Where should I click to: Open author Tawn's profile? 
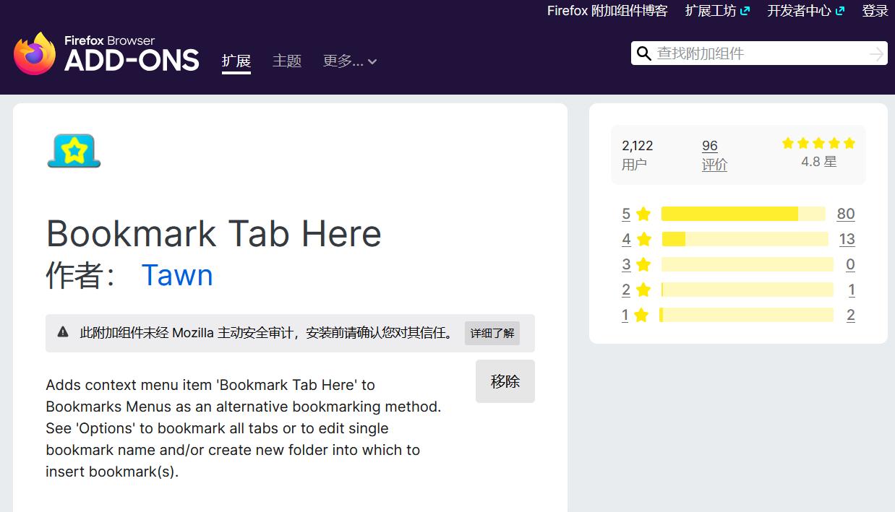(177, 275)
